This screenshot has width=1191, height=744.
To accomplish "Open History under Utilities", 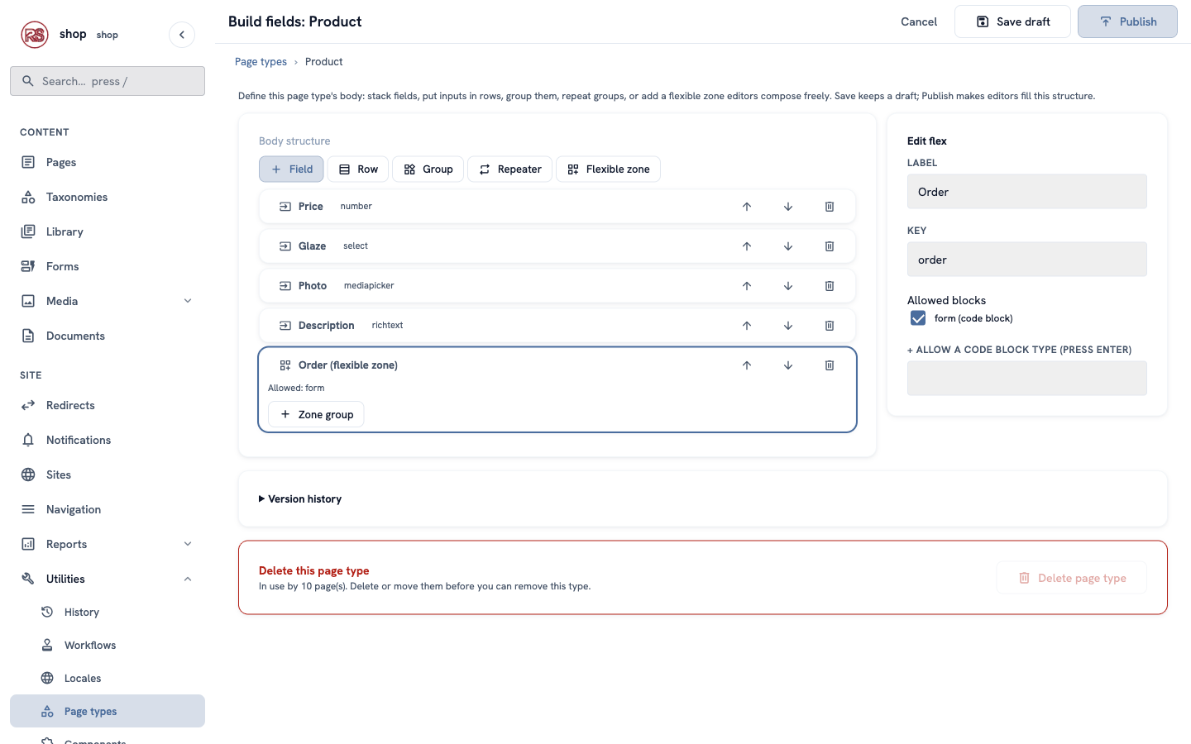I will (108, 612).
